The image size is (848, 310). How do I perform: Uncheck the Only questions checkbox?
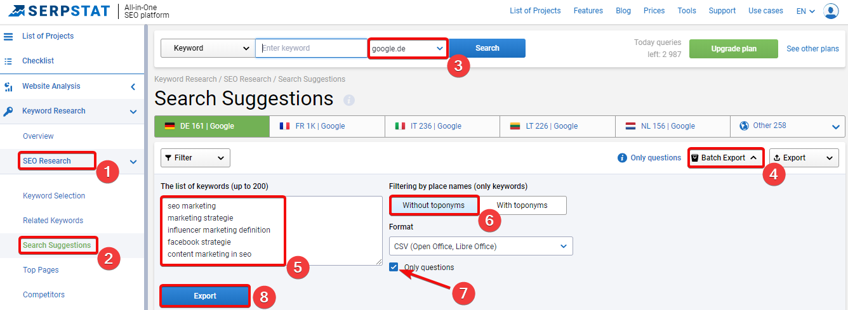pos(395,267)
